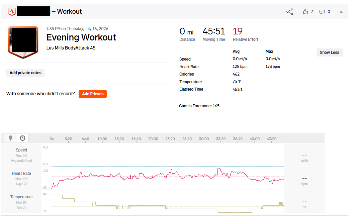Click the Evening Workout title

point(81,37)
